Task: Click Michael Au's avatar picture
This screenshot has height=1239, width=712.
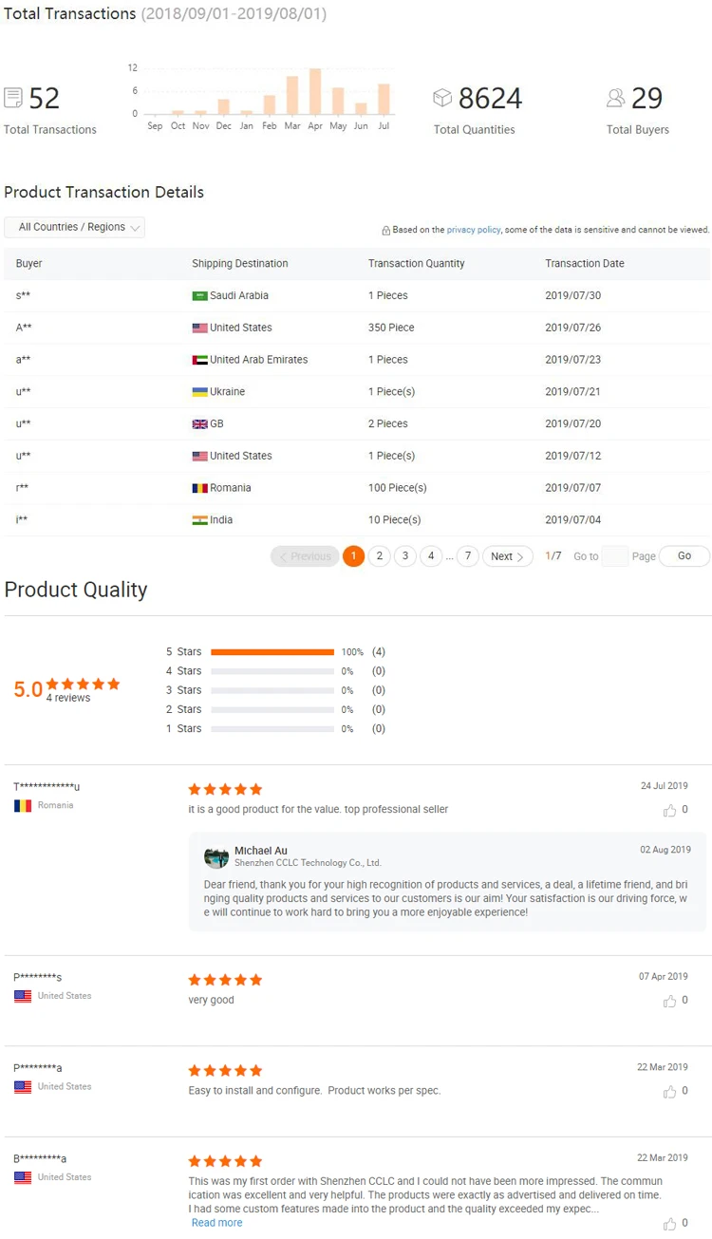Action: tap(216, 856)
